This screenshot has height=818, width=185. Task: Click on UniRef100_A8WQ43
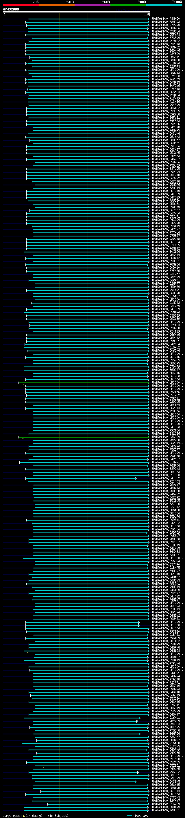[x=166, y=73]
